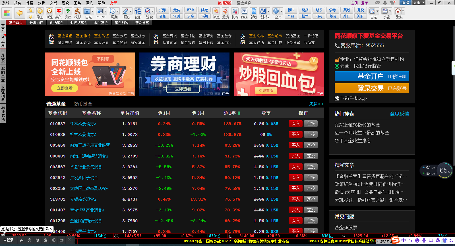The image size is (455, 246).
Task: Open the 多窗 multi-window icon
Action: 385,11
